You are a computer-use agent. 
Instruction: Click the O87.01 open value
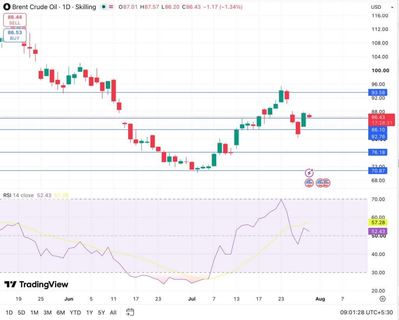(x=128, y=7)
